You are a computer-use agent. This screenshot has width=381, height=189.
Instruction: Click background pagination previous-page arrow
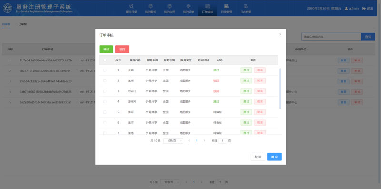tap(186, 182)
